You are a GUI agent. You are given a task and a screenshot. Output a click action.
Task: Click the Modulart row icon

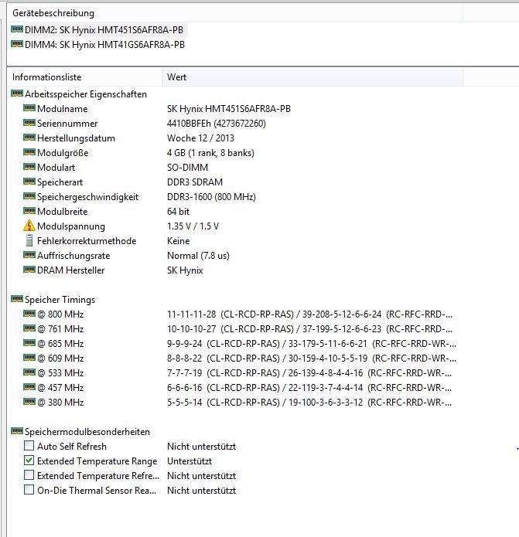click(29, 167)
